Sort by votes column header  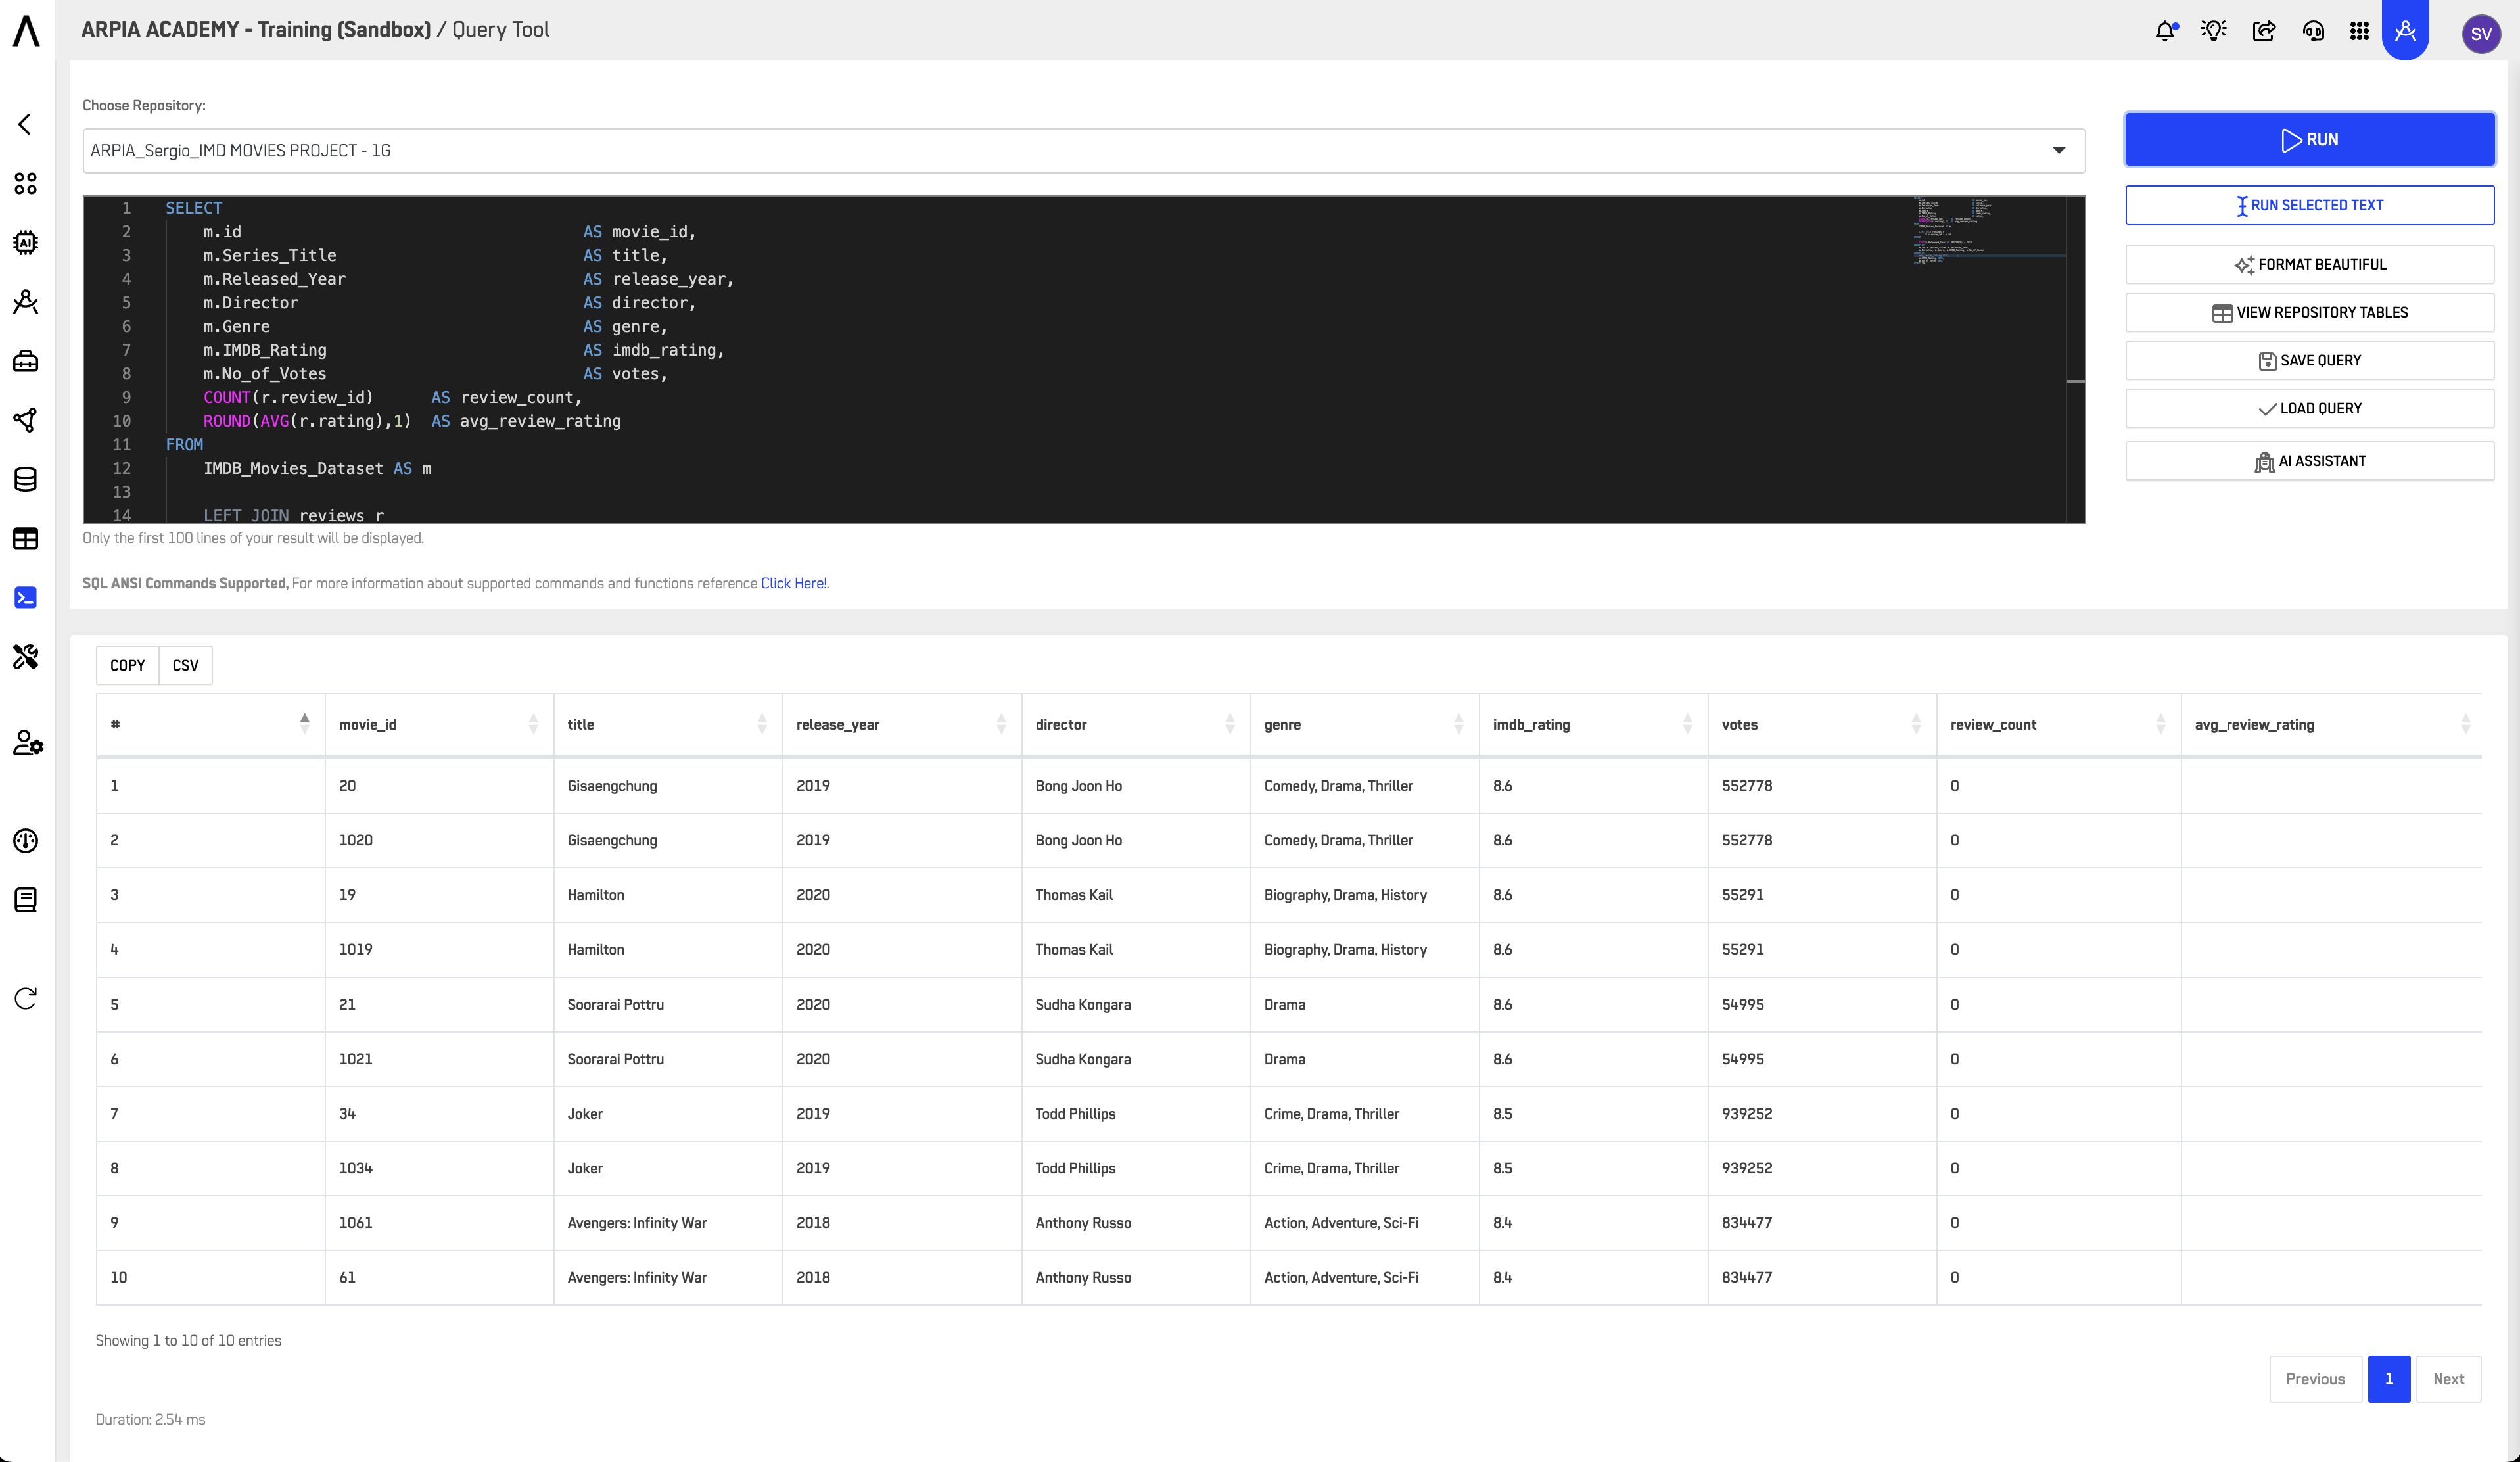[x=1821, y=724]
